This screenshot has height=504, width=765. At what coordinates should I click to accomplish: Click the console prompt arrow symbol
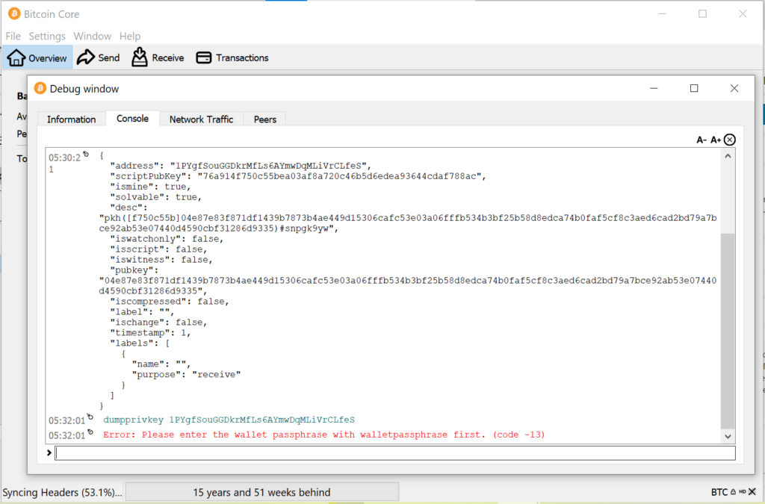[x=49, y=452]
